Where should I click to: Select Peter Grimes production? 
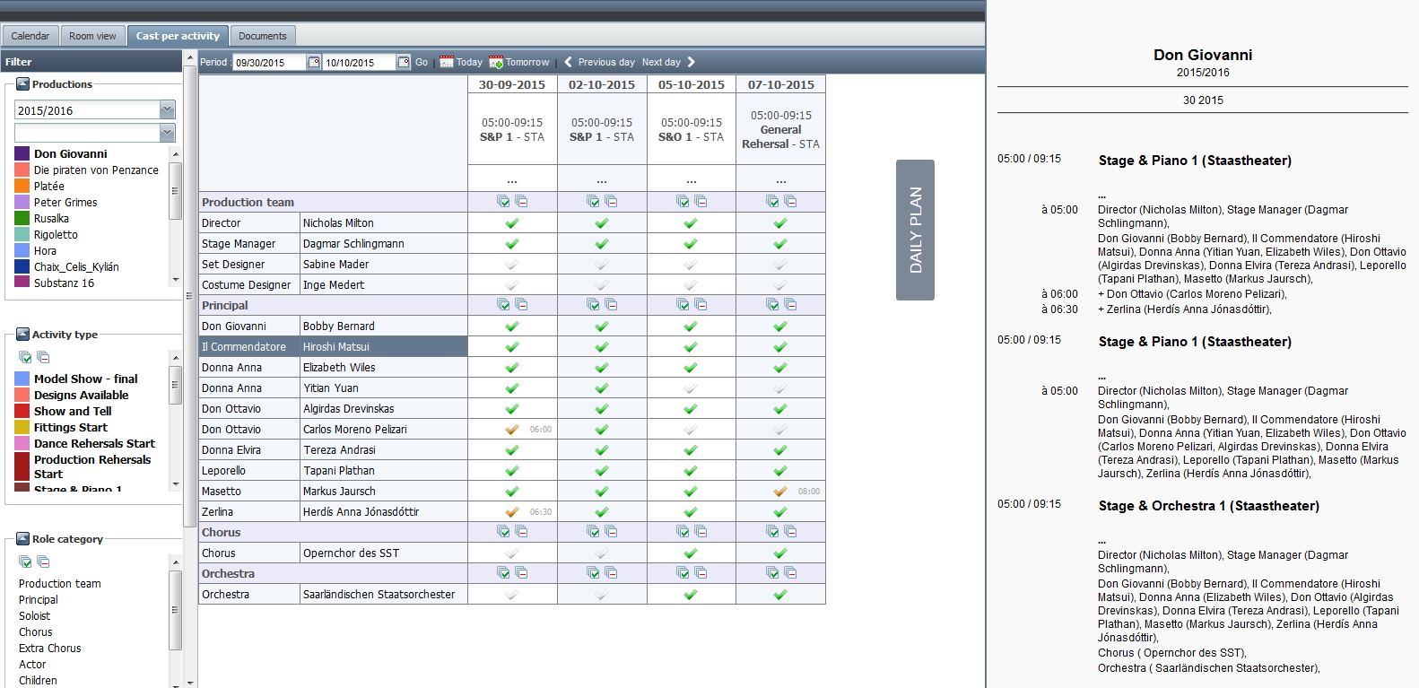click(x=65, y=203)
